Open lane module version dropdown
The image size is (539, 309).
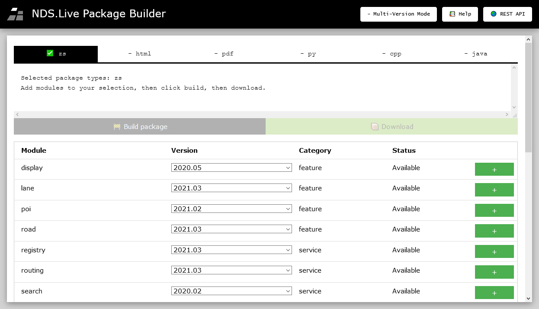coord(231,188)
